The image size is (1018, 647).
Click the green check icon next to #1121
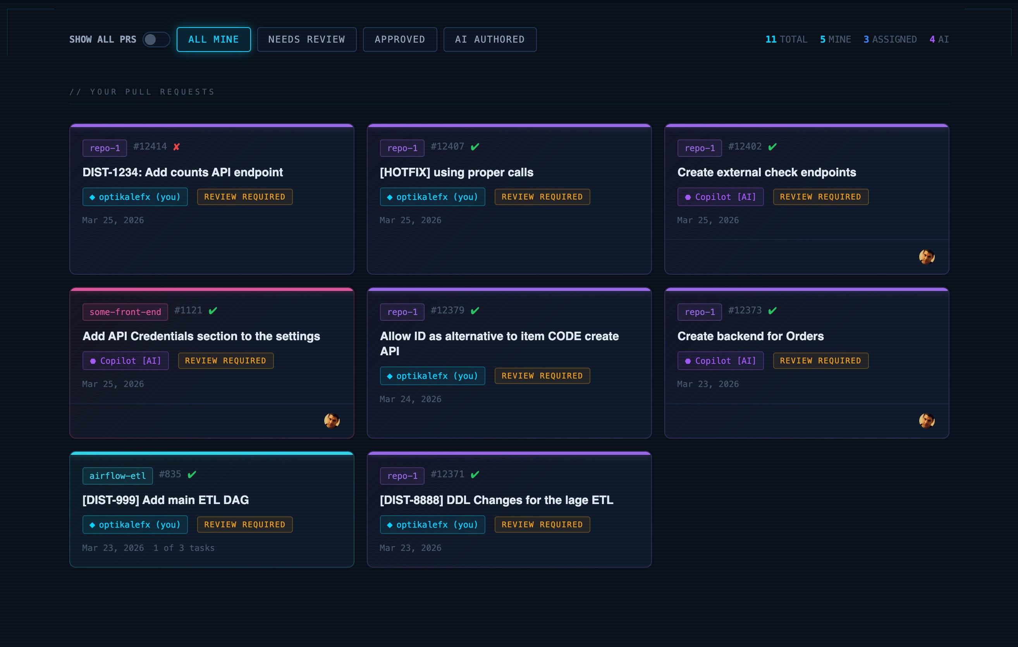click(213, 310)
